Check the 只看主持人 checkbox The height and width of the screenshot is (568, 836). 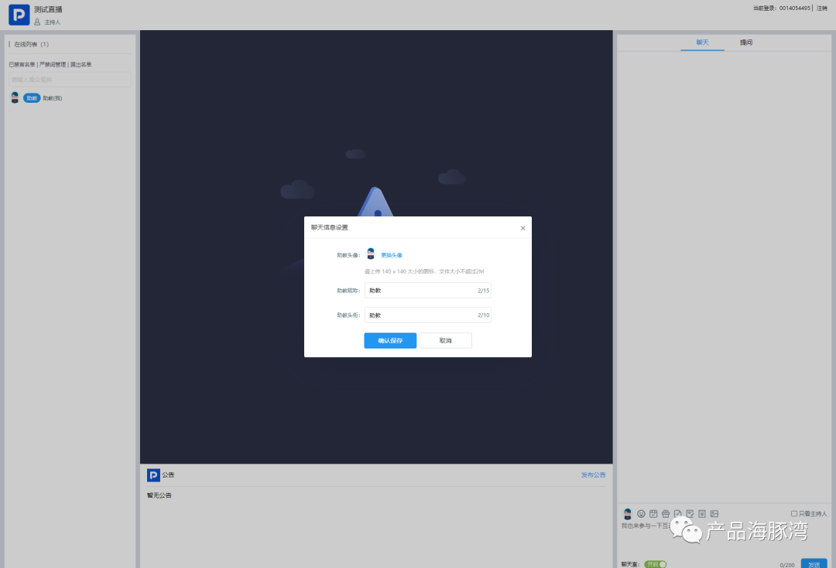(x=794, y=514)
